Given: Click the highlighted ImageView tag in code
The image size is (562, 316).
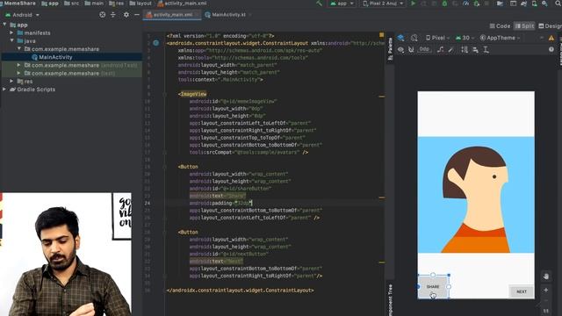Looking at the screenshot, I should click(x=193, y=94).
